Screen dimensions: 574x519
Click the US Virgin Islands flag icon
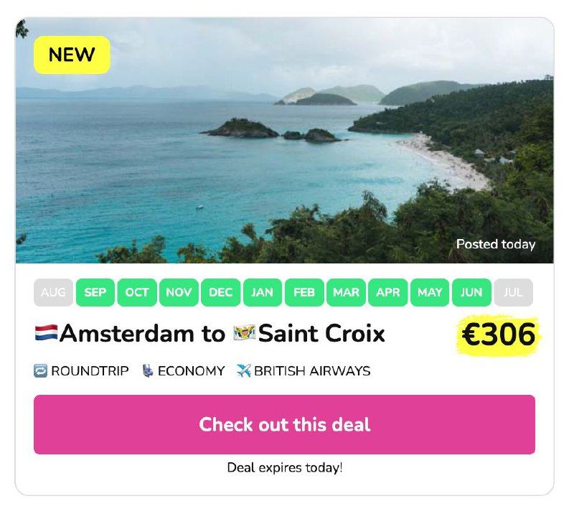tap(244, 333)
